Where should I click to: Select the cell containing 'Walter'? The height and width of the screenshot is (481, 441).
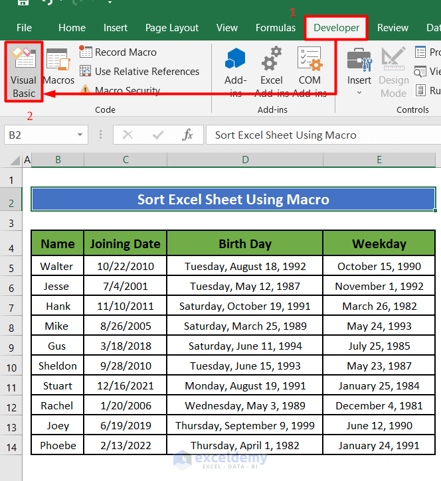click(x=57, y=266)
